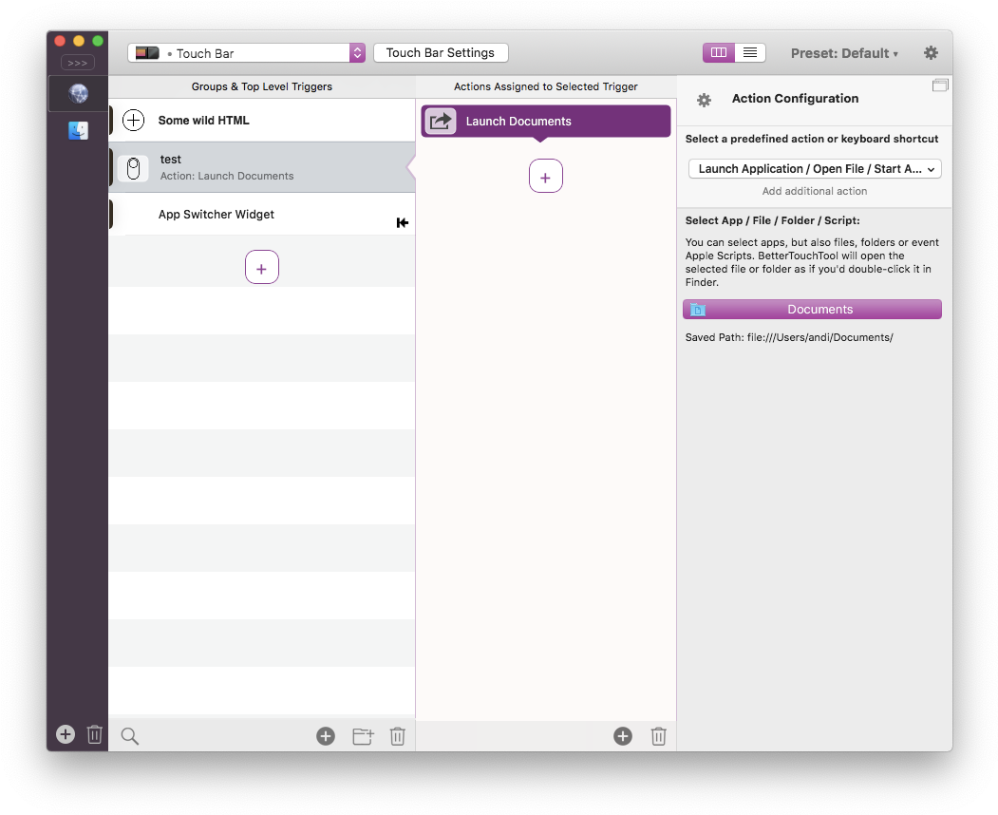Screen dimensions: 998x815
Task: Click the Launch Documents share-arrow icon
Action: coord(441,121)
